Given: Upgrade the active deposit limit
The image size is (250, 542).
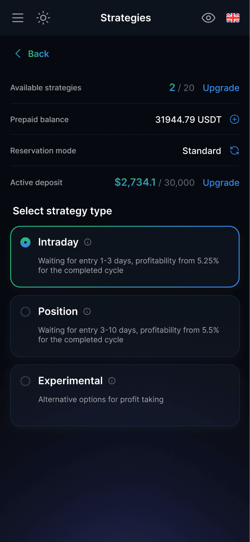Looking at the screenshot, I should [221, 182].
